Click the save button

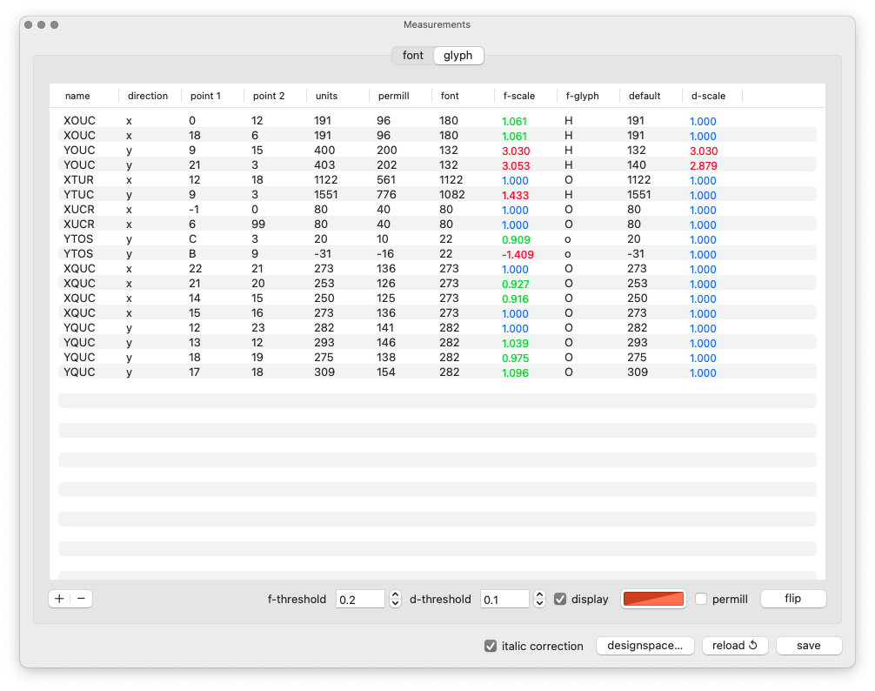(808, 646)
